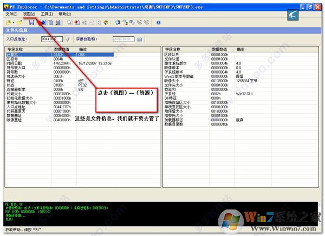This screenshot has width=325, height=236.
Task: Select the 可选头大小 row
Action: click(x=60, y=76)
